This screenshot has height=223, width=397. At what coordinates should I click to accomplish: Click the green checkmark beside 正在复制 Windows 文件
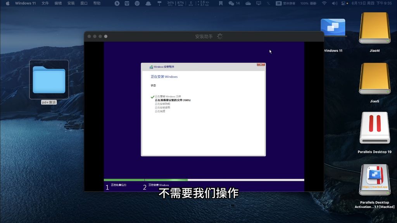[x=152, y=97]
